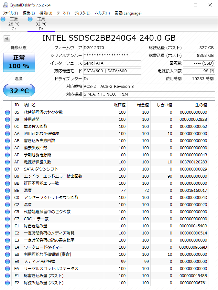Select the C: drive tab at 28 °C
This screenshot has height=290, width=218.
point(14,24)
